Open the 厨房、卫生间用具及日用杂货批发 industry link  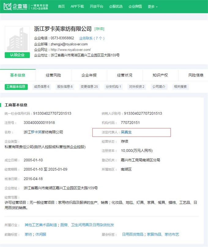click(87, 225)
